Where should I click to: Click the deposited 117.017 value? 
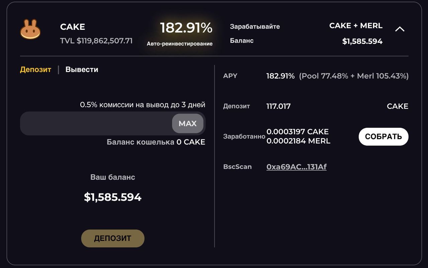[279, 106]
